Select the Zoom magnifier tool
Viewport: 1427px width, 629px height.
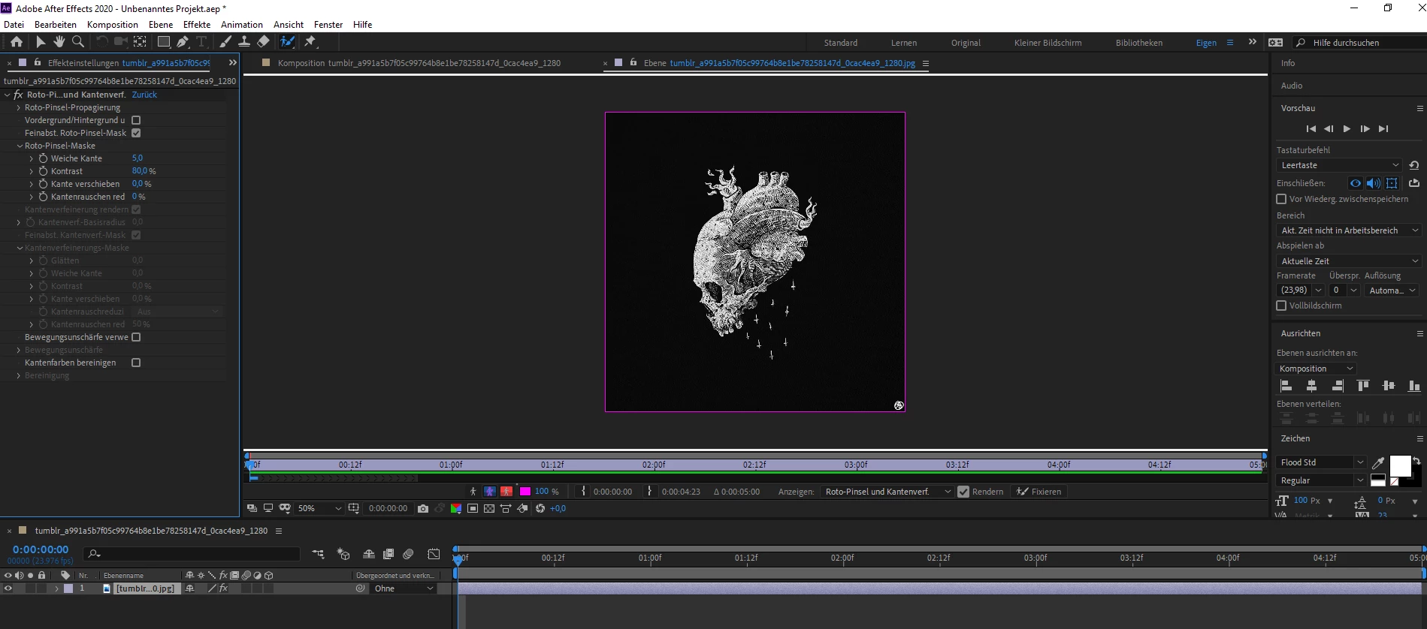tap(77, 42)
